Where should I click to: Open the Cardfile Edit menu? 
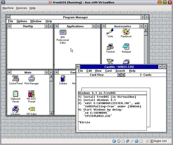tap(89, 71)
